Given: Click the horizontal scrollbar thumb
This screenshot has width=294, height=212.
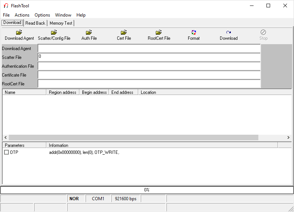Looking at the screenshot, I should click(x=133, y=137).
